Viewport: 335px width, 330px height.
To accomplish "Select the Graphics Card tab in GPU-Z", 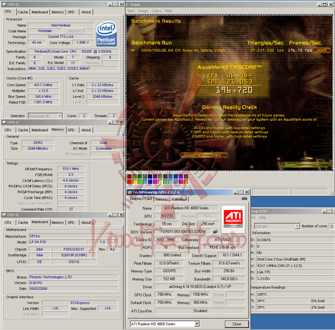I will pos(141,199).
